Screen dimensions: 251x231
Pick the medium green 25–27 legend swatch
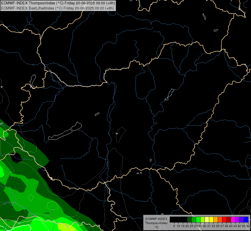[x=194, y=219]
